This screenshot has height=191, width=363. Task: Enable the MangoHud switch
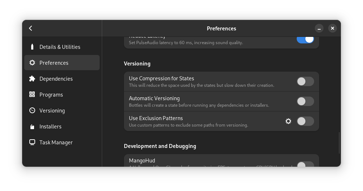point(305,164)
